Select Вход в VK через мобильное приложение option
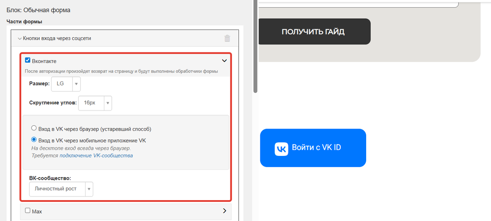Viewport: 491px width, 221px height. point(34,140)
